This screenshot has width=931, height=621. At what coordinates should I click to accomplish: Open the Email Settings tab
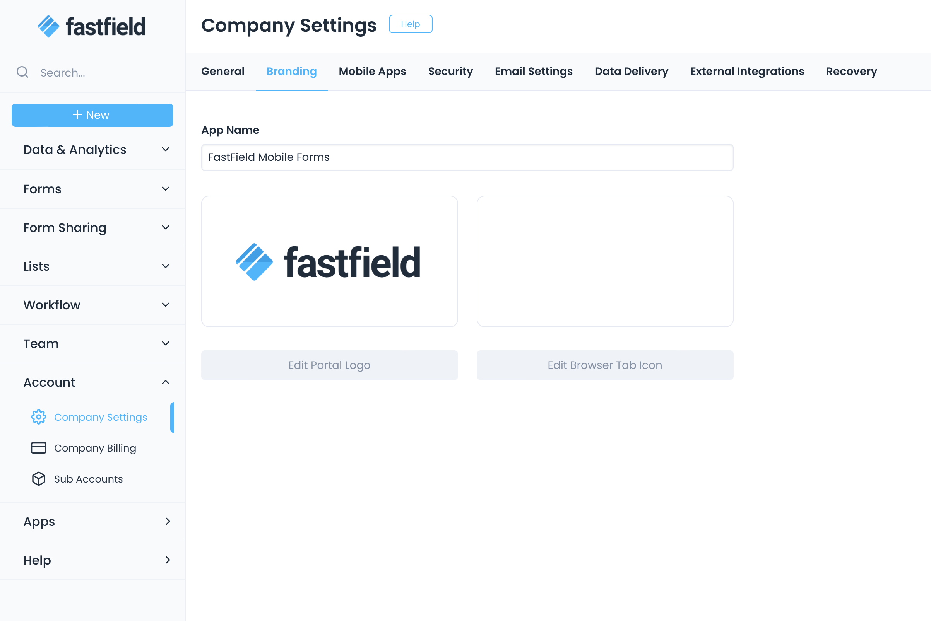tap(534, 71)
